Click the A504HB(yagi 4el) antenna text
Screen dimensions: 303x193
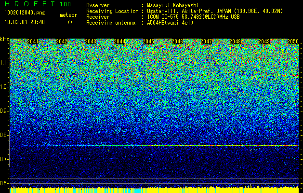point(170,23)
